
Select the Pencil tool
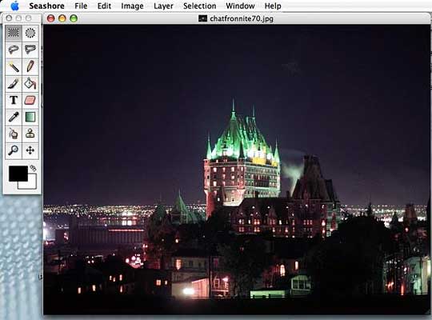30,66
